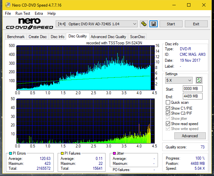This screenshot has height=176, width=214.
Task: Click the Exit button
Action: [x=196, y=24]
